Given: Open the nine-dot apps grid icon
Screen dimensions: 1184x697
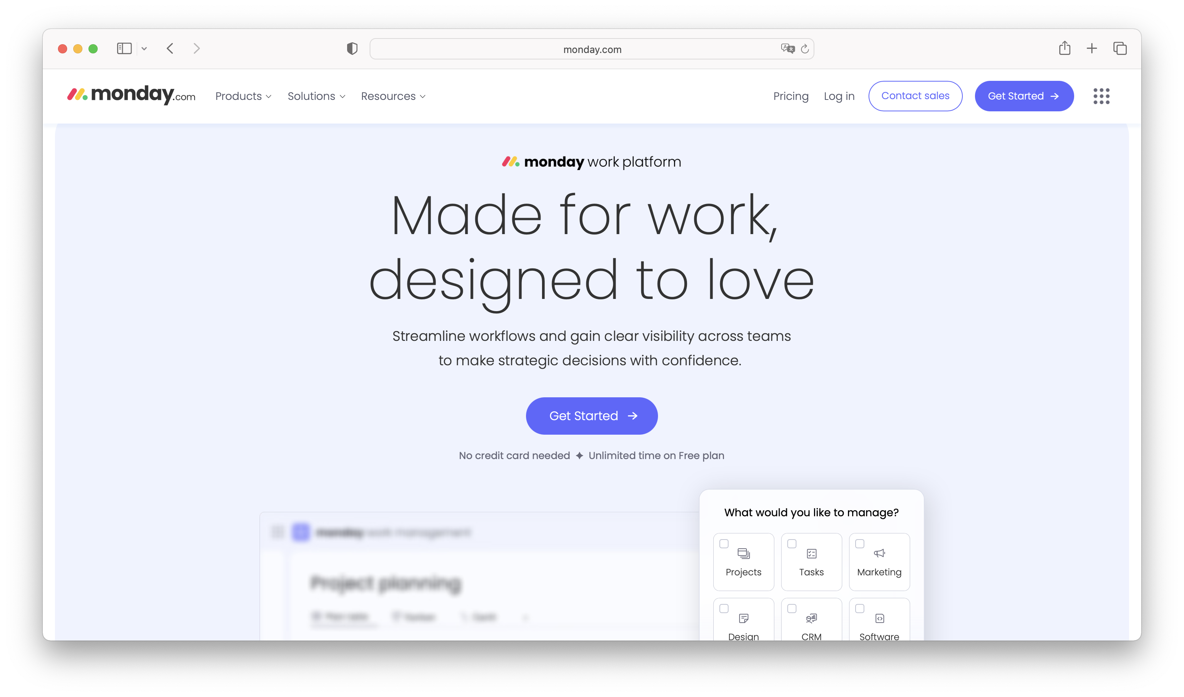Looking at the screenshot, I should [x=1101, y=96].
